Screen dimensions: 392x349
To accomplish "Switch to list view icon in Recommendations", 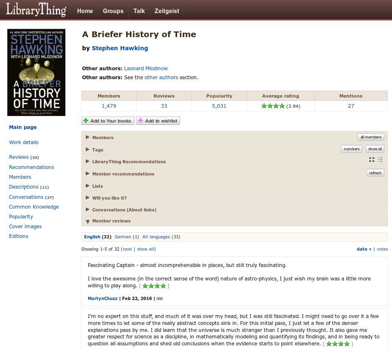I will click(380, 160).
